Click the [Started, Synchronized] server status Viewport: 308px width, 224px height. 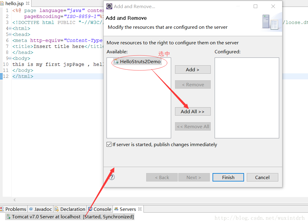pos(108,217)
